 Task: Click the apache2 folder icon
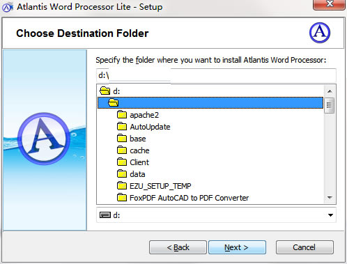(122, 115)
